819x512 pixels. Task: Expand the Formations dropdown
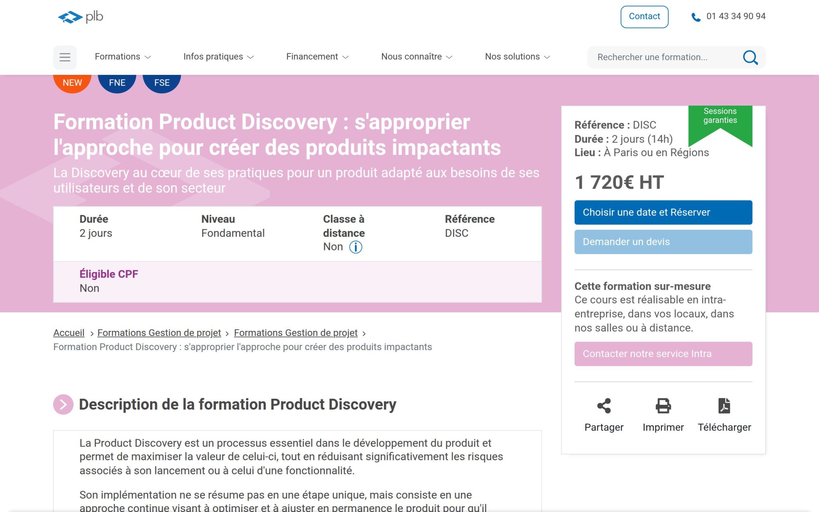(x=122, y=56)
